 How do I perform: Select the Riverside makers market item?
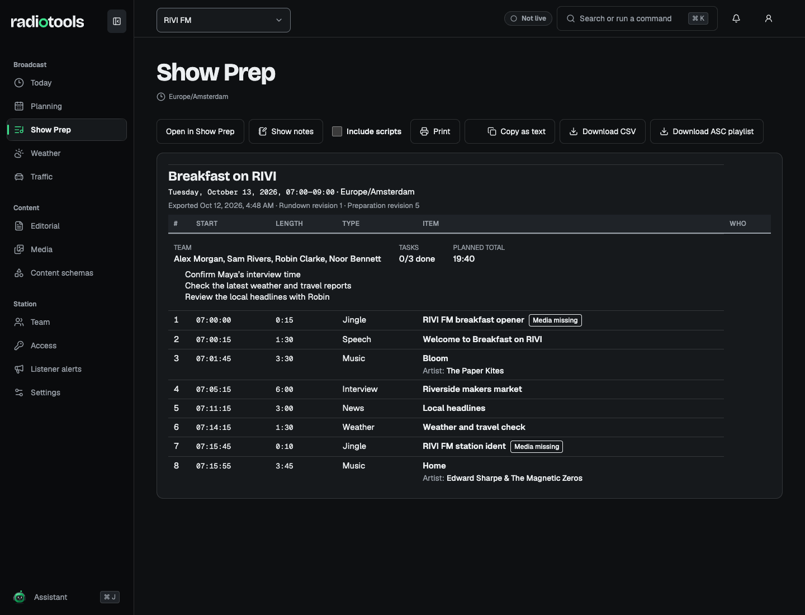click(472, 389)
